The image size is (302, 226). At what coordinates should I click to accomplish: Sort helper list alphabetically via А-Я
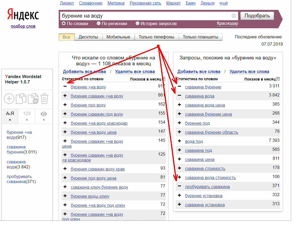pos(10,116)
